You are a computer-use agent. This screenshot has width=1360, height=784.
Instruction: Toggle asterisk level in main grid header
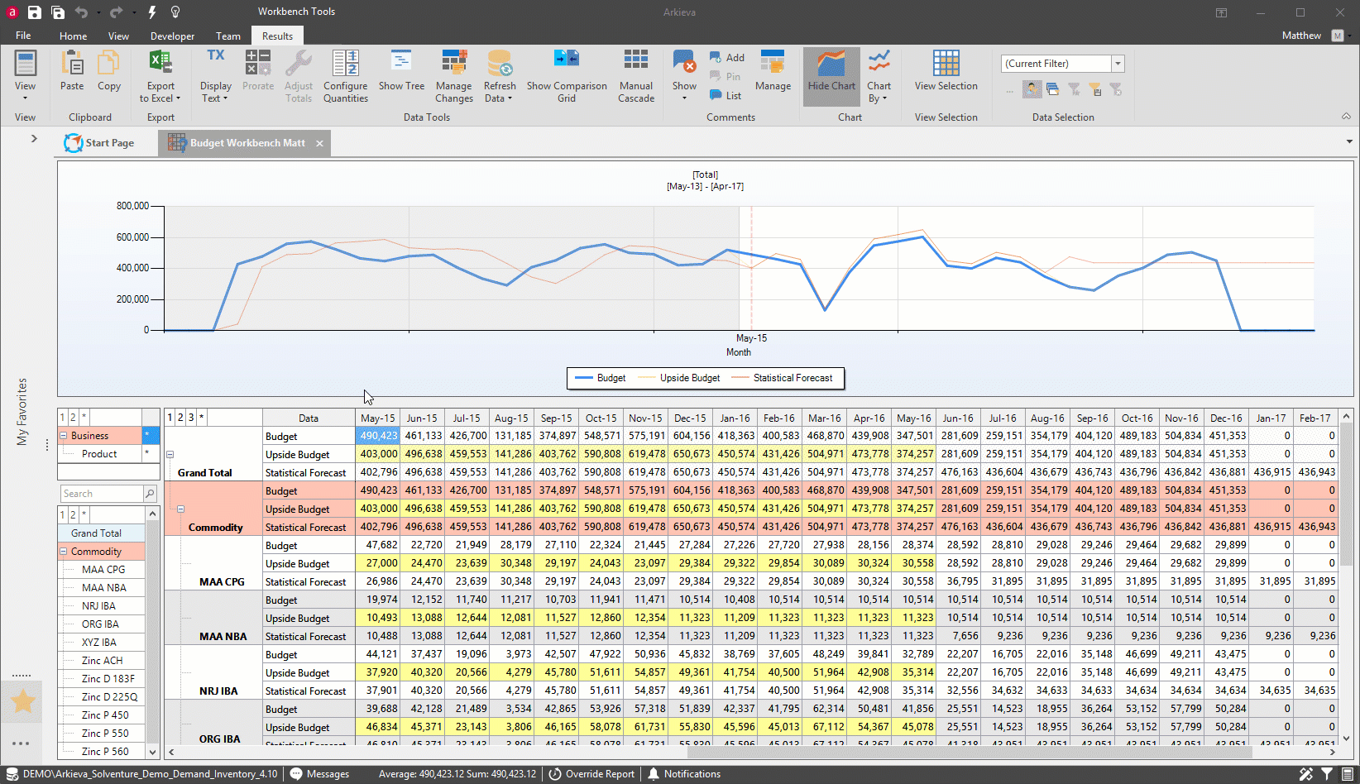click(x=201, y=418)
